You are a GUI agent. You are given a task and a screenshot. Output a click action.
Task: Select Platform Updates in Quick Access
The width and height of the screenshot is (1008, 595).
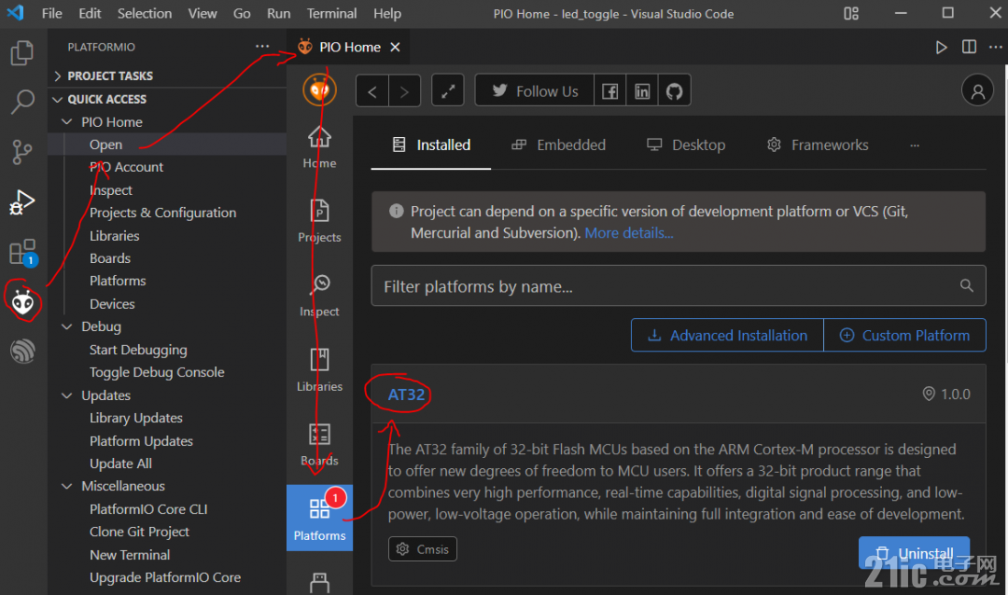[x=141, y=441]
